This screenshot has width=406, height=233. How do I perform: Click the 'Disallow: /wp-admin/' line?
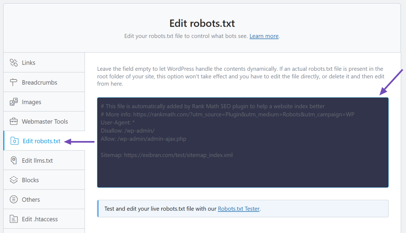click(128, 131)
